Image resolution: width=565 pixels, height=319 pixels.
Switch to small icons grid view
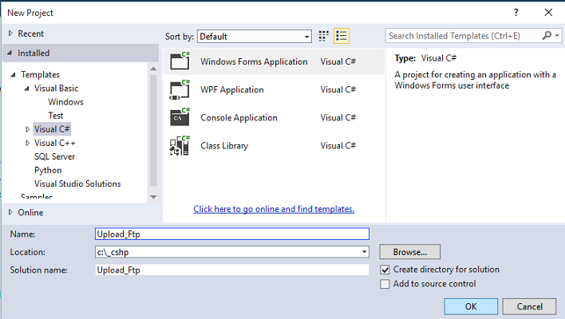pyautogui.click(x=323, y=36)
